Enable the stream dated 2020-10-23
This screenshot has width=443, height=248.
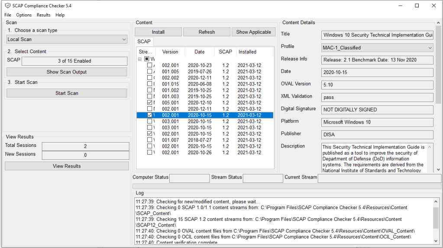coord(149,65)
